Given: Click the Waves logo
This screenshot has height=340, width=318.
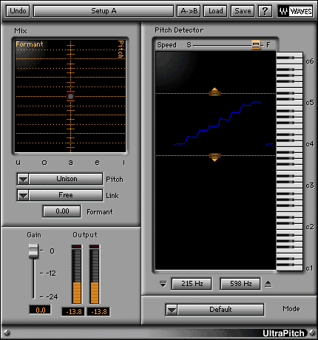Looking at the screenshot, I should click(295, 11).
